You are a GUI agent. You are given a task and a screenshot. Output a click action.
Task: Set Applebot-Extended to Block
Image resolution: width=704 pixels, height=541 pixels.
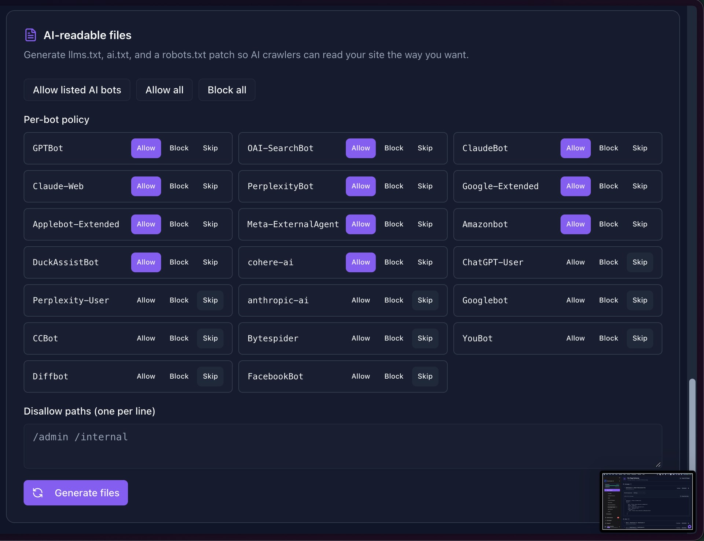(179, 224)
